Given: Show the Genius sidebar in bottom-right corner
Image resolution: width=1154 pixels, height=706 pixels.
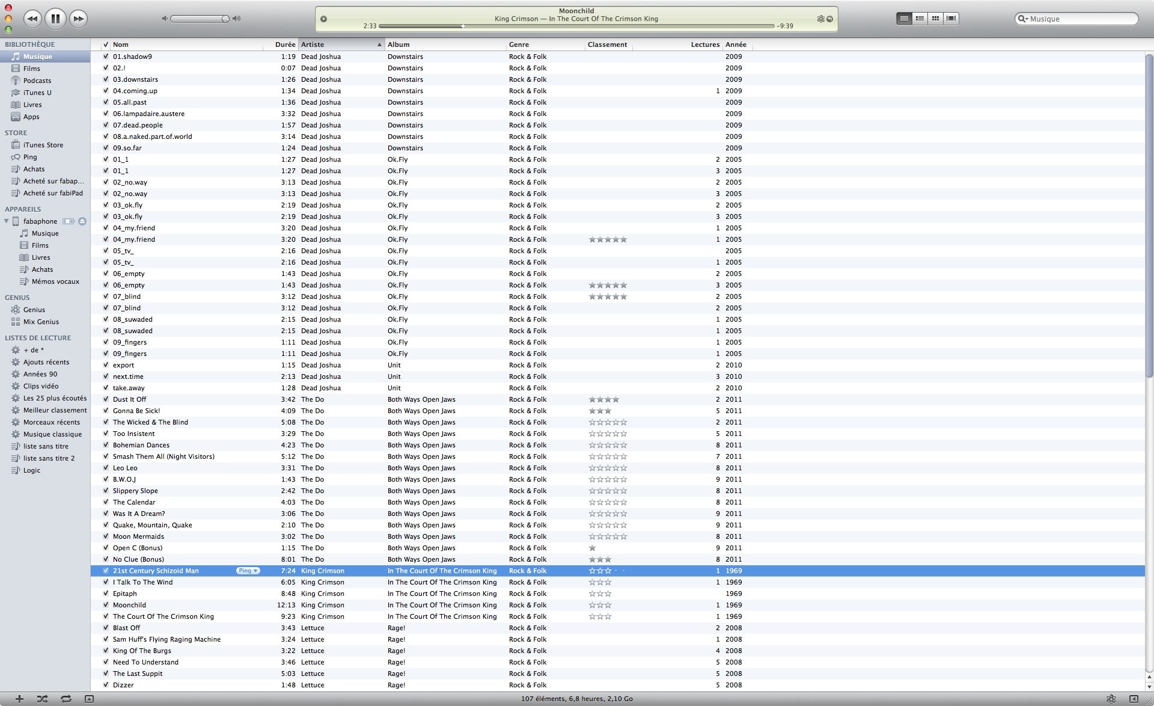Looking at the screenshot, I should 1134,699.
